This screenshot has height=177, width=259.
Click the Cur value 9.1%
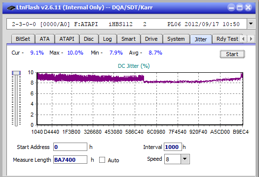click(x=37, y=53)
